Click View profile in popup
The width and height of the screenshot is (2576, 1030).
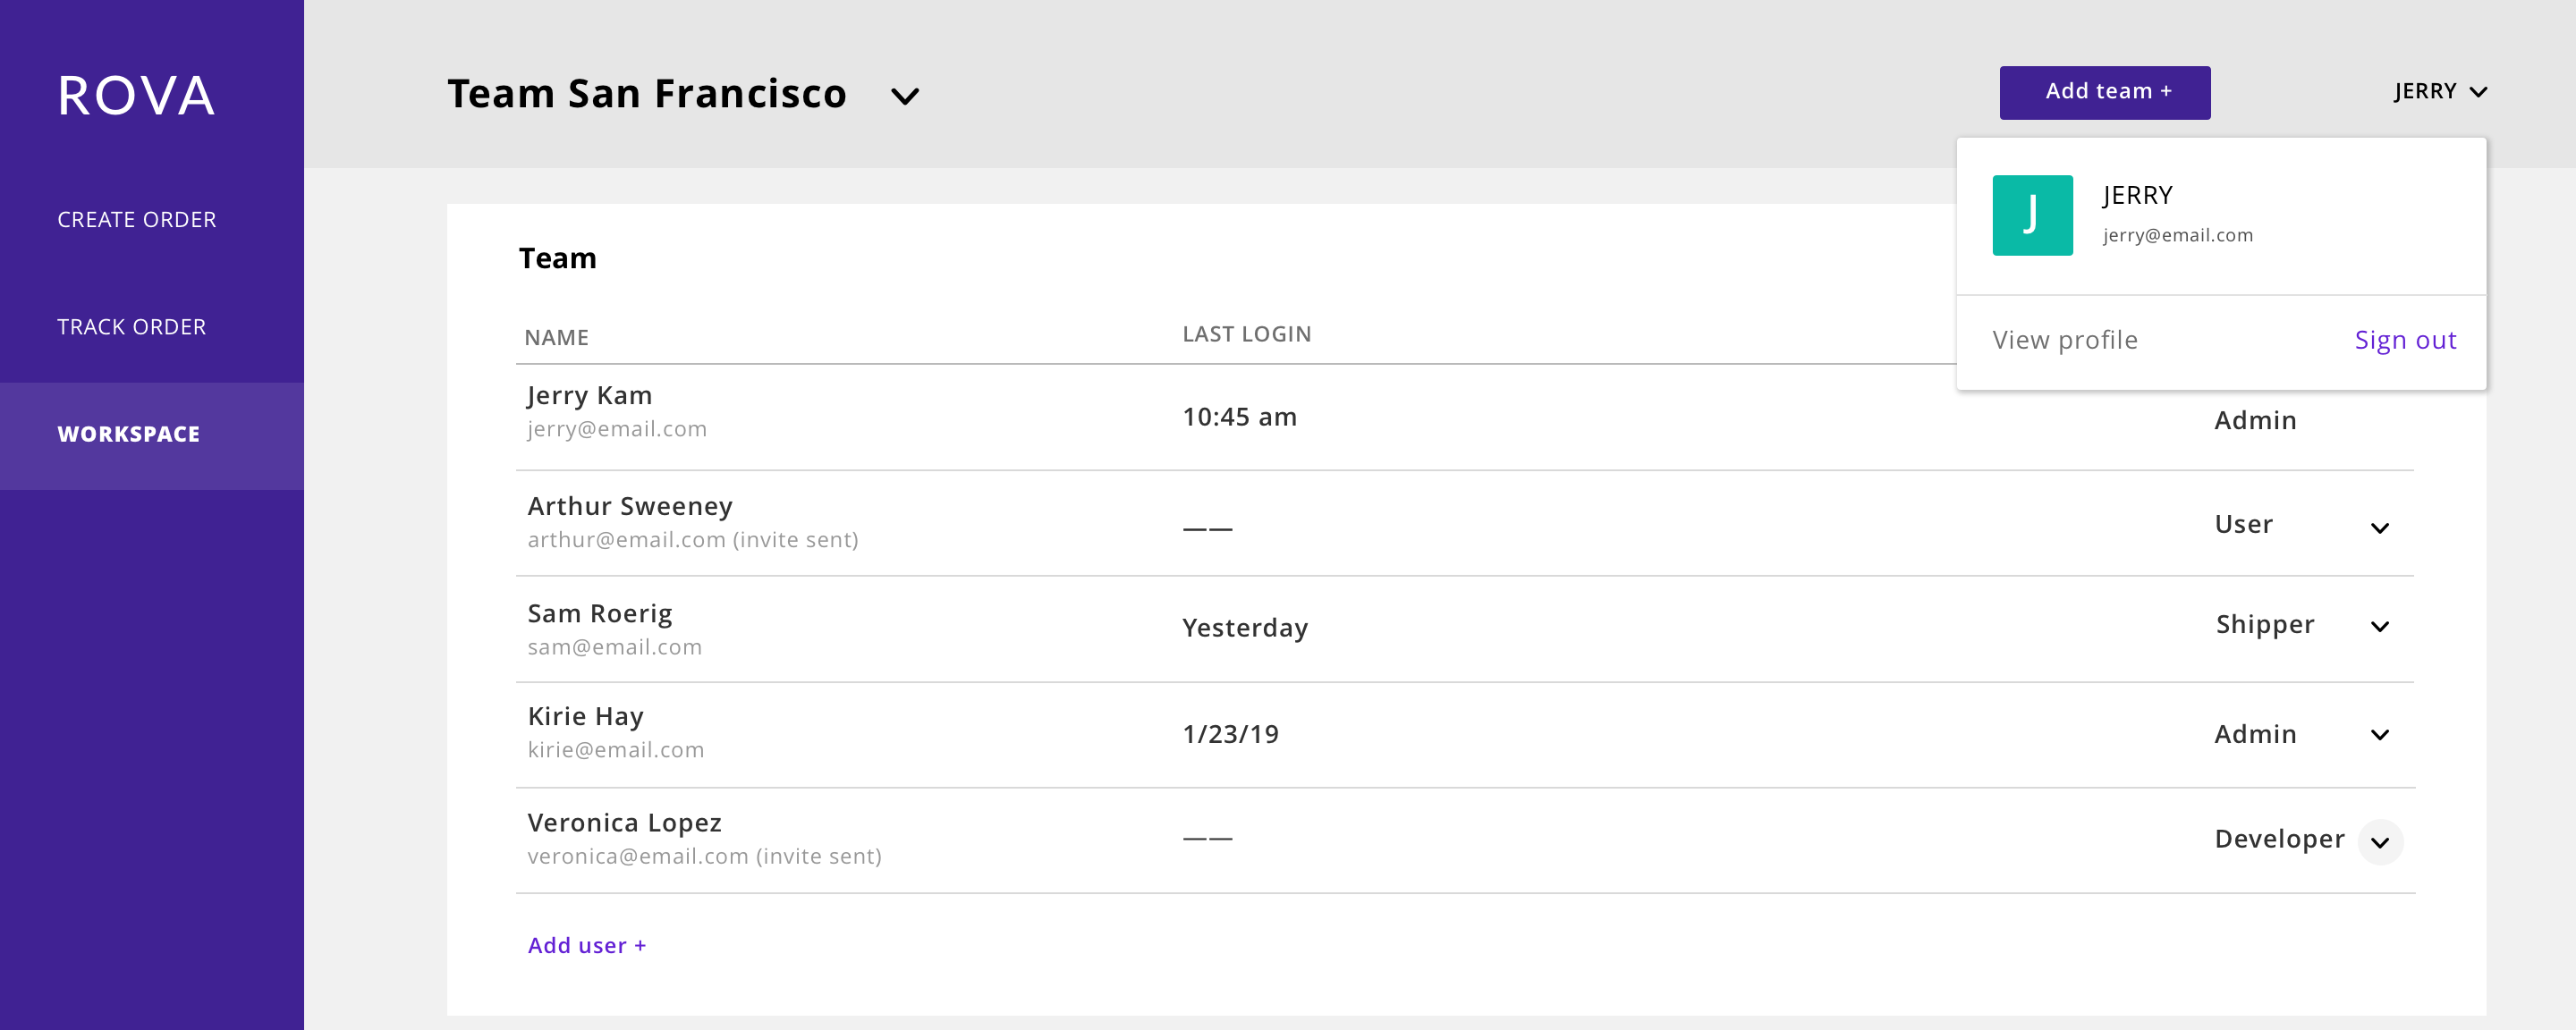coord(2065,340)
